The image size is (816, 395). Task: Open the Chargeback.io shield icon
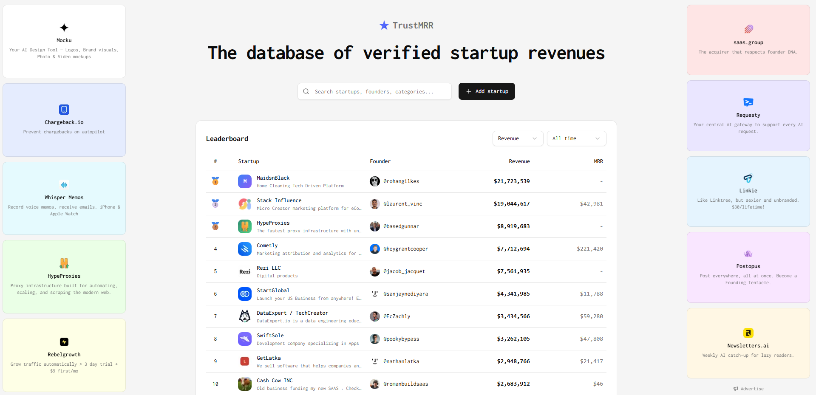pyautogui.click(x=64, y=110)
